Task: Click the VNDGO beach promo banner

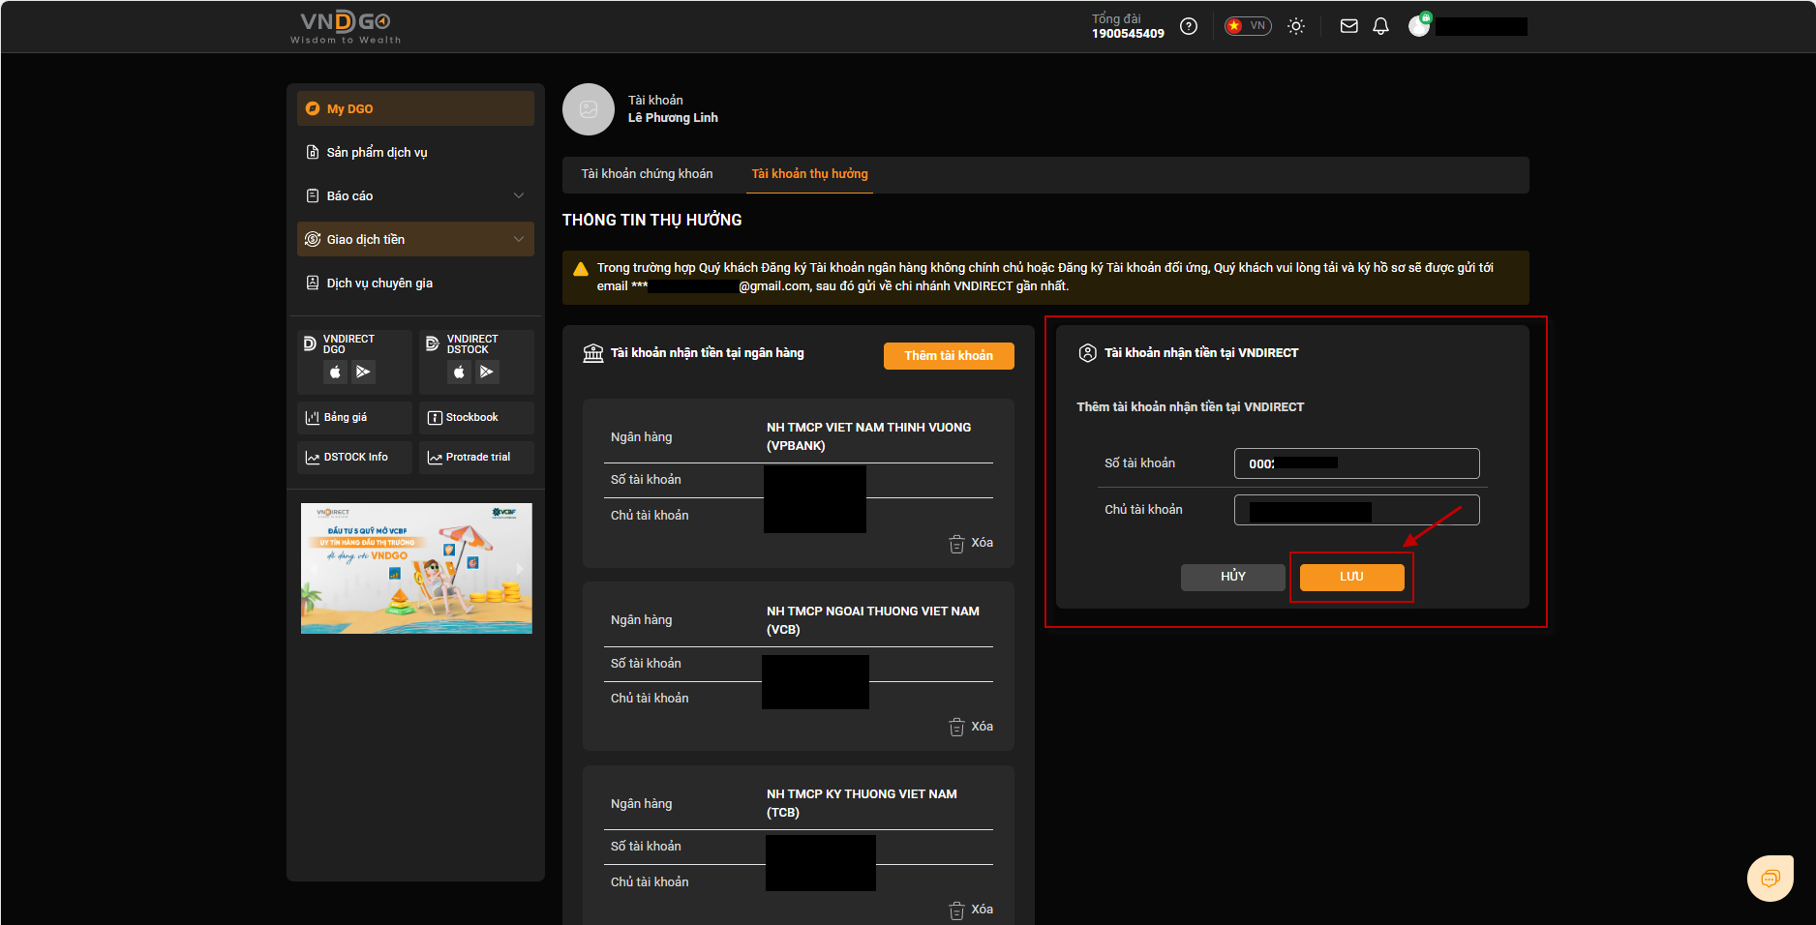Action: 416,568
